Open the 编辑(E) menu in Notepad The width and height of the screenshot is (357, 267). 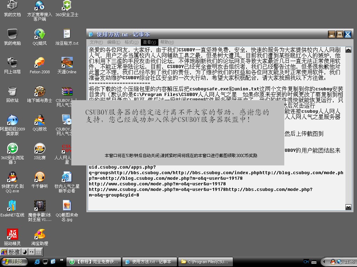114,42
